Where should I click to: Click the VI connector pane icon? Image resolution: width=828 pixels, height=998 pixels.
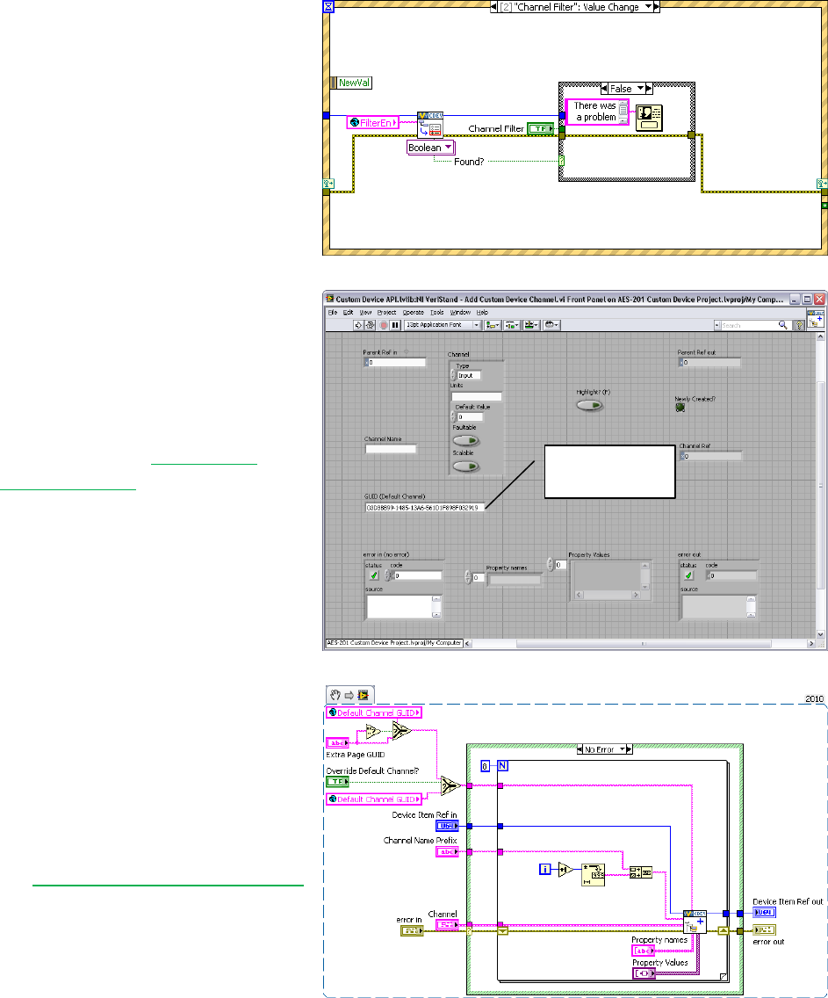coord(816,320)
